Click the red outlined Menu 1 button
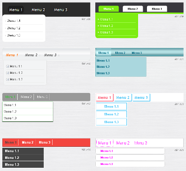 point(105,98)
